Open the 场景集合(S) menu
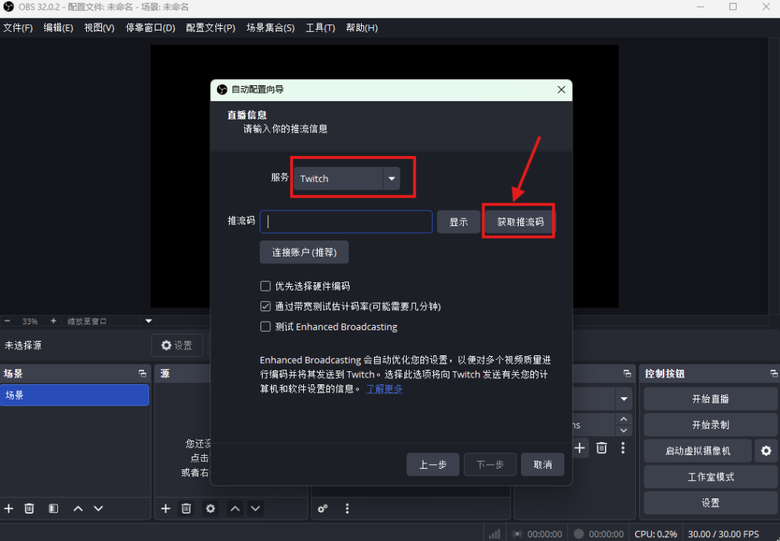The width and height of the screenshot is (780, 541). [x=270, y=28]
